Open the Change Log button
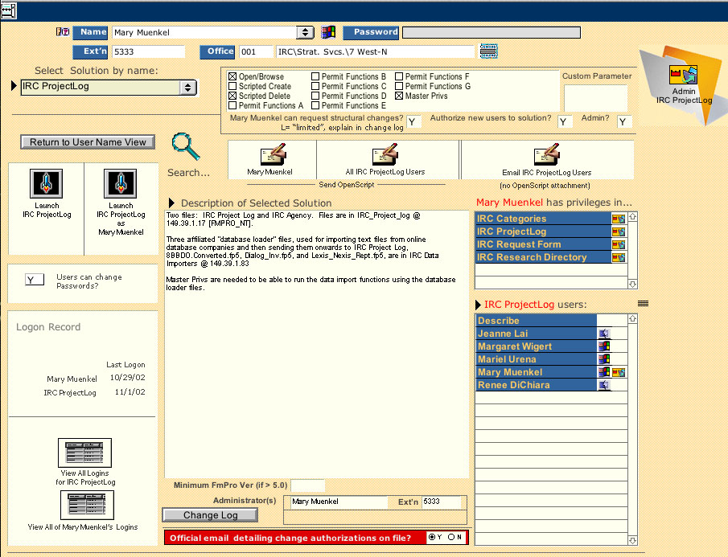Viewport: 728px width, 557px height. (x=210, y=515)
